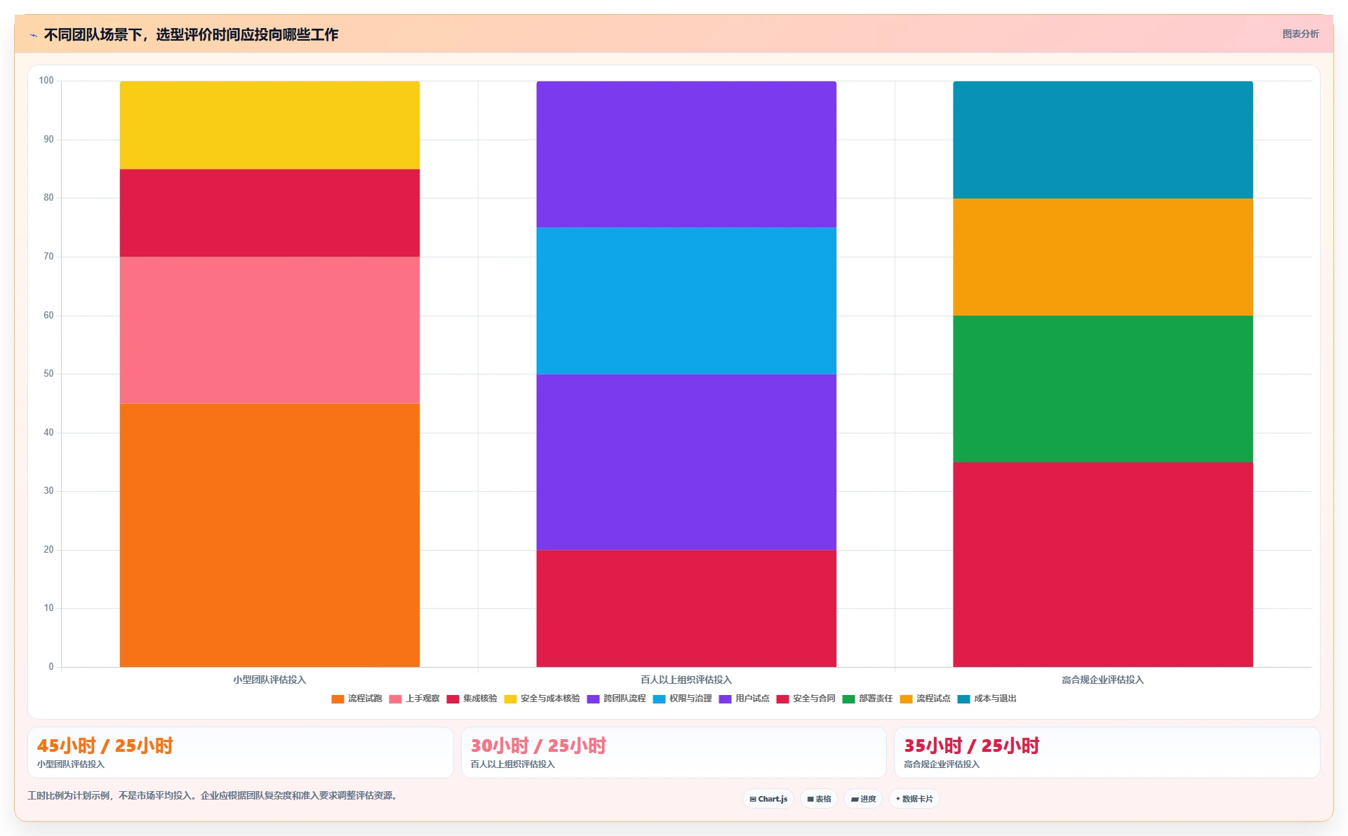The image size is (1348, 836).
Task: Select the blue segment of 百人以上组织评估投入 bar
Action: point(686,301)
